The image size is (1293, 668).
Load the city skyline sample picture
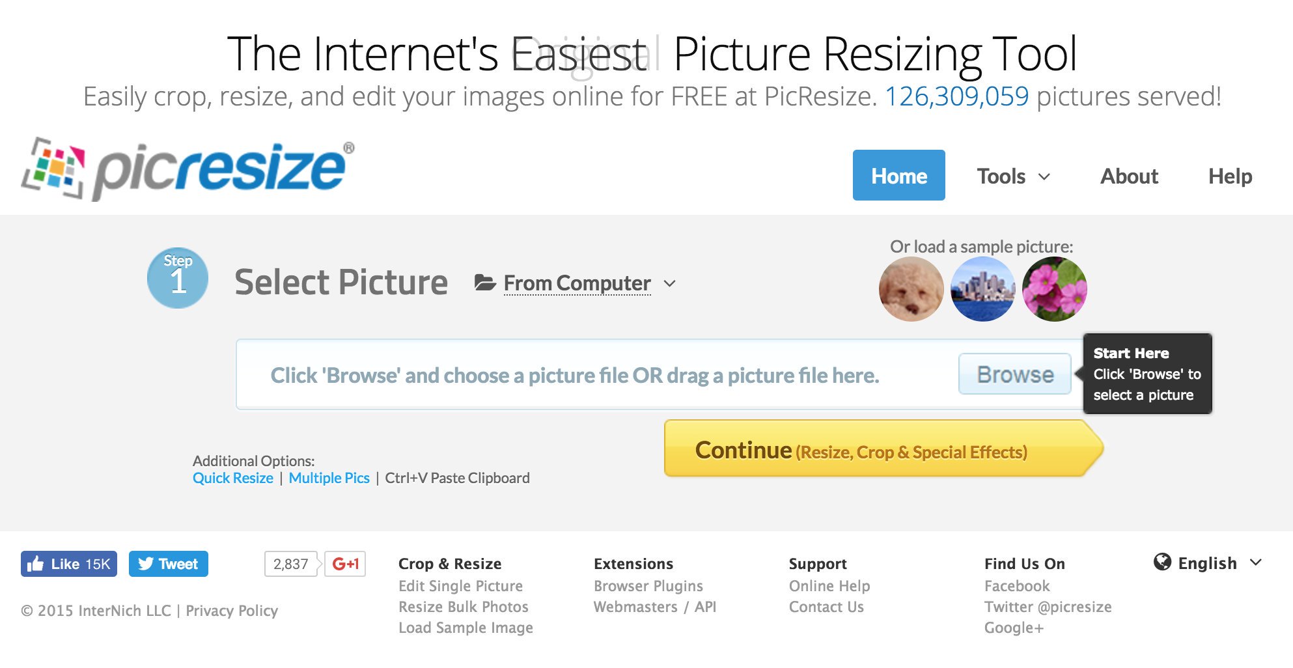point(982,289)
